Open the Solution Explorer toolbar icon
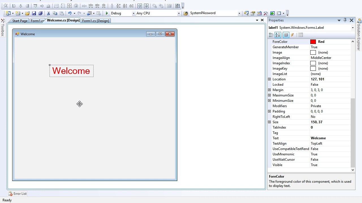This screenshot has width=362, height=203. point(246,13)
